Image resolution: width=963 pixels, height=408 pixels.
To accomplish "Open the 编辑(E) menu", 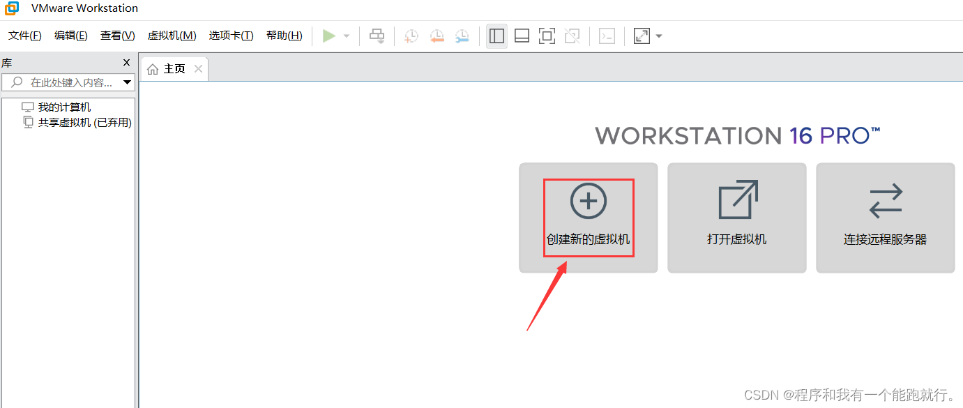I will 71,36.
